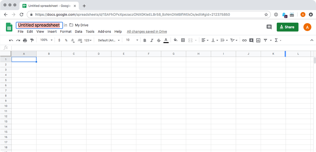Image resolution: width=316 pixels, height=152 pixels.
Task: Format as percent with % icon
Action: tap(66, 40)
